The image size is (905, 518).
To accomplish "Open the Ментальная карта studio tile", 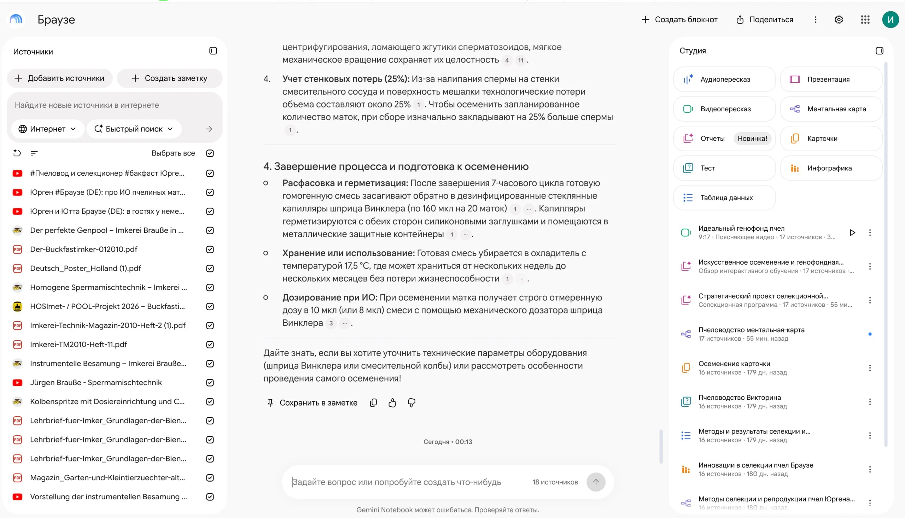I will pyautogui.click(x=831, y=109).
